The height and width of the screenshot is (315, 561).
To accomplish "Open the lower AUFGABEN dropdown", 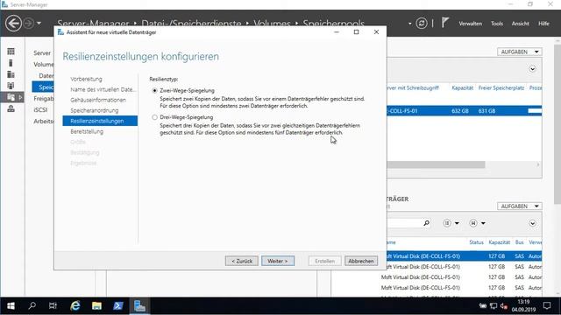I will click(520, 206).
